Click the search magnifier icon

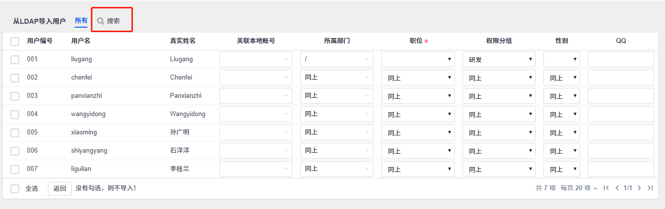click(100, 21)
